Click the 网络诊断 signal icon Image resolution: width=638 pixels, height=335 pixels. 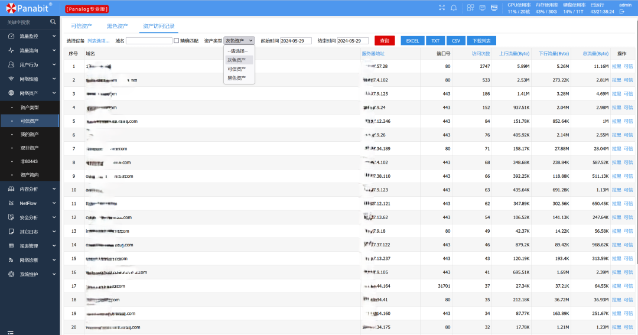coord(11,260)
